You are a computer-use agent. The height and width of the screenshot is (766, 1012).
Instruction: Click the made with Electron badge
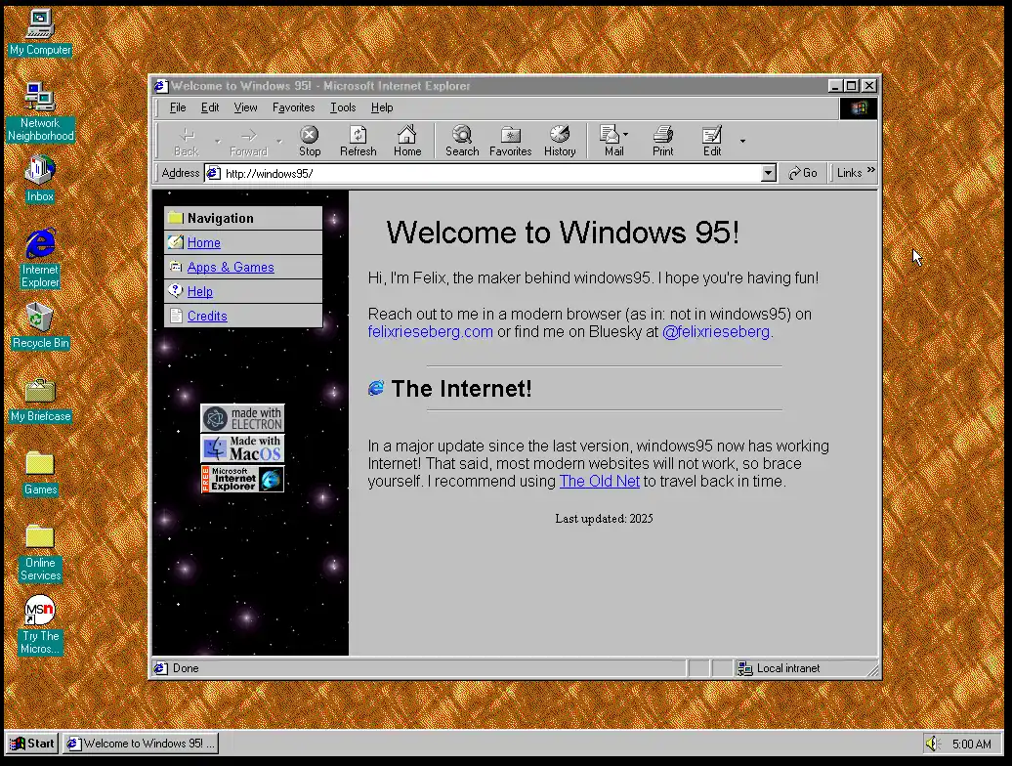click(x=242, y=418)
